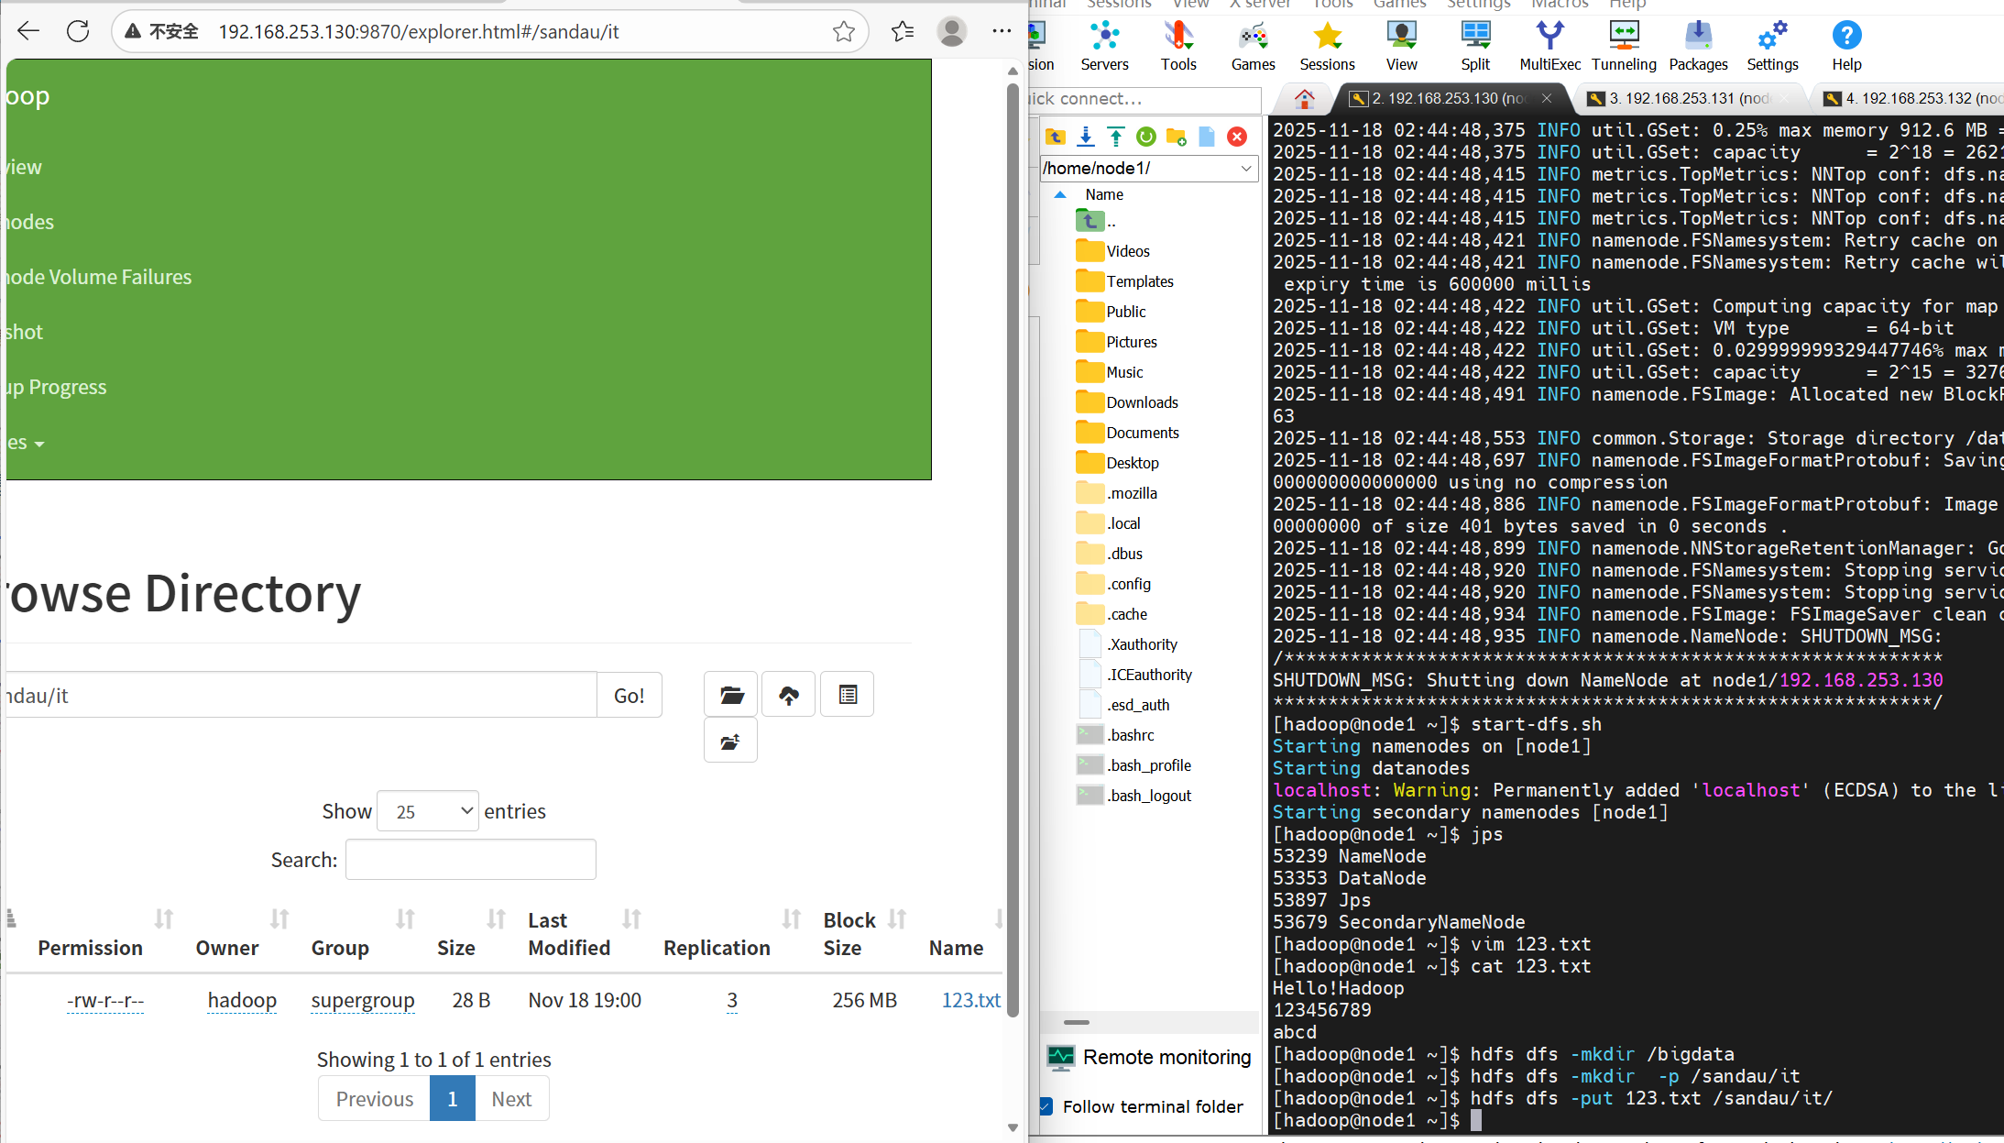
Task: Click the SFTP upload file icon
Action: pyautogui.click(x=1116, y=137)
